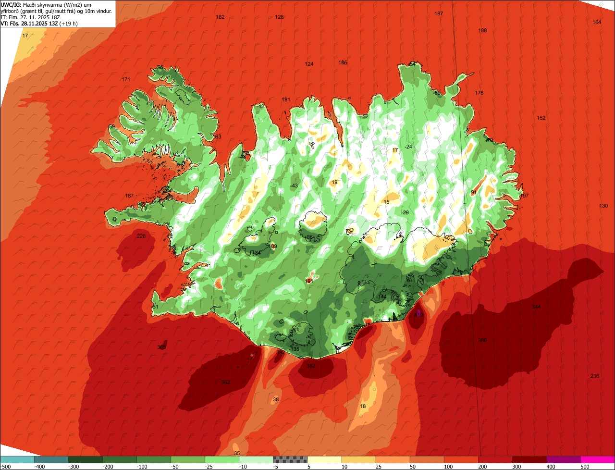Click the map value 163
Viewport: 615px width, 470px height.
tap(217, 136)
